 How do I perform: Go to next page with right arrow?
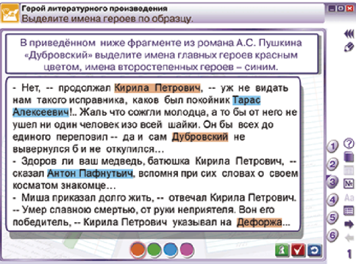coord(349,224)
